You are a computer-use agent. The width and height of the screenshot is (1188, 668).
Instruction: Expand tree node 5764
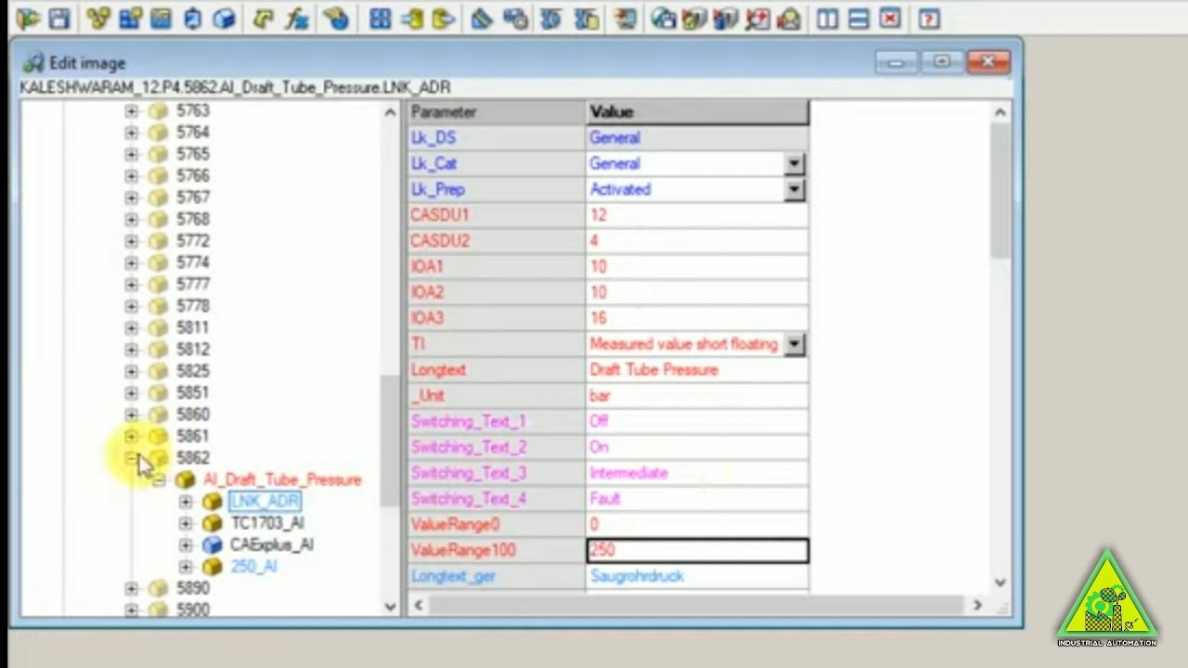pos(131,133)
